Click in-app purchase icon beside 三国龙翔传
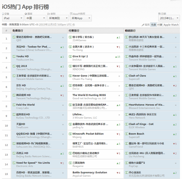Image resolution: width=182 pixels, height=179 pixels. (70, 163)
